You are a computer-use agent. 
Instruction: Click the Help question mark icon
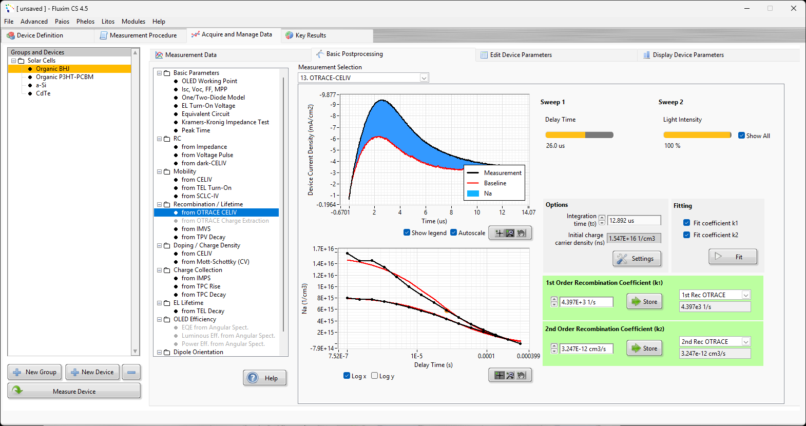(x=253, y=378)
